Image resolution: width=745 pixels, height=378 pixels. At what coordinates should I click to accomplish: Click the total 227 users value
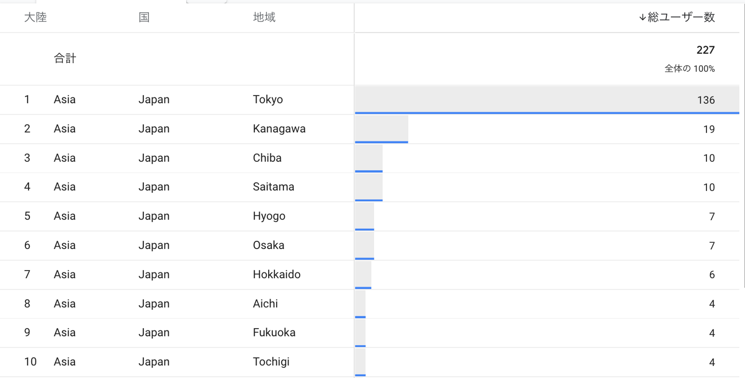pos(706,50)
